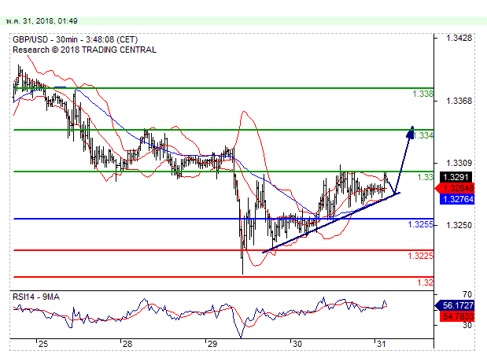Screen dimensions: 487x358
Task: Click the date axis label 25
Action: pos(43,344)
